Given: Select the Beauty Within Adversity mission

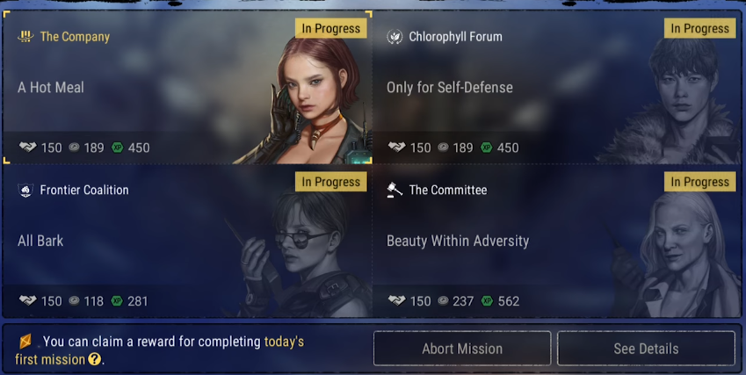Looking at the screenshot, I should [557, 241].
